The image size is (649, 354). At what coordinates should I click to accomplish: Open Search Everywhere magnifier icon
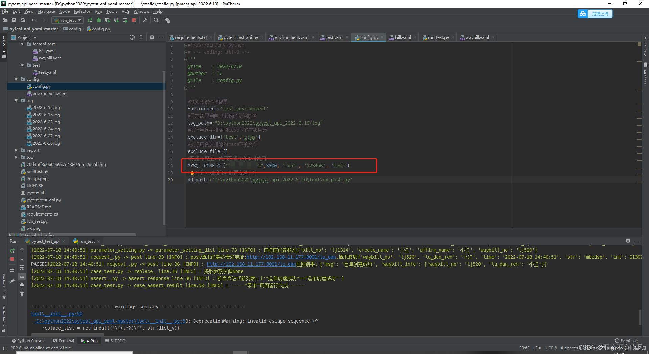[156, 20]
